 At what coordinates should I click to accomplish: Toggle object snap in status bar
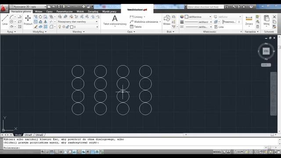tap(65, 152)
